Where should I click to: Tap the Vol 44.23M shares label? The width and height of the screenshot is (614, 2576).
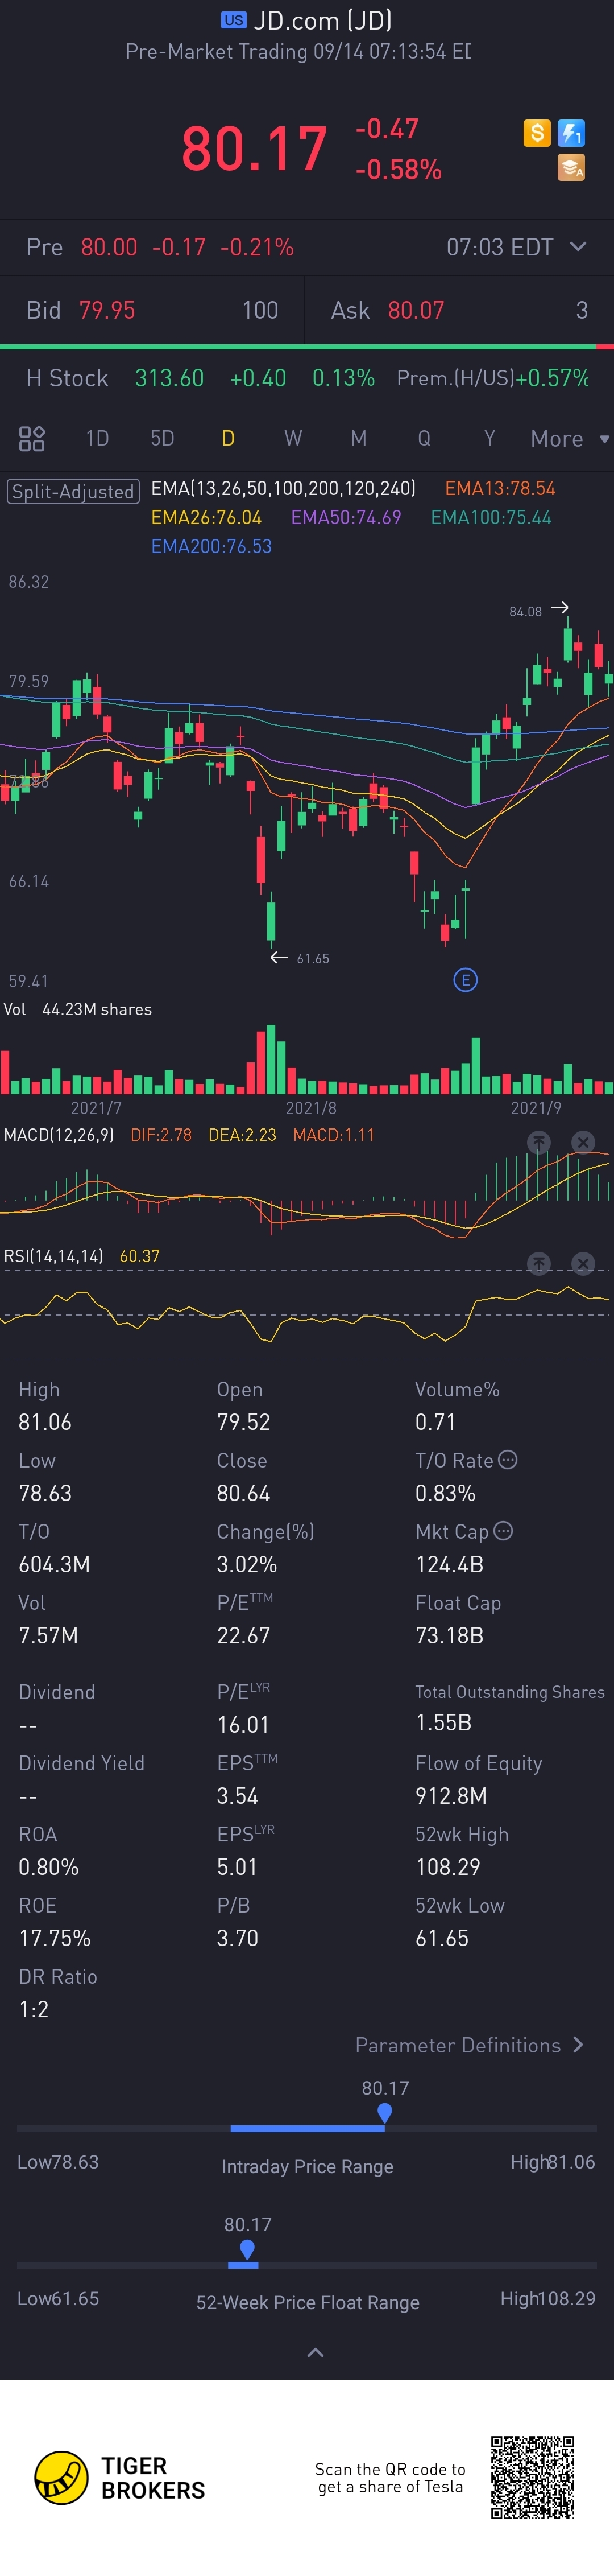[x=78, y=1009]
